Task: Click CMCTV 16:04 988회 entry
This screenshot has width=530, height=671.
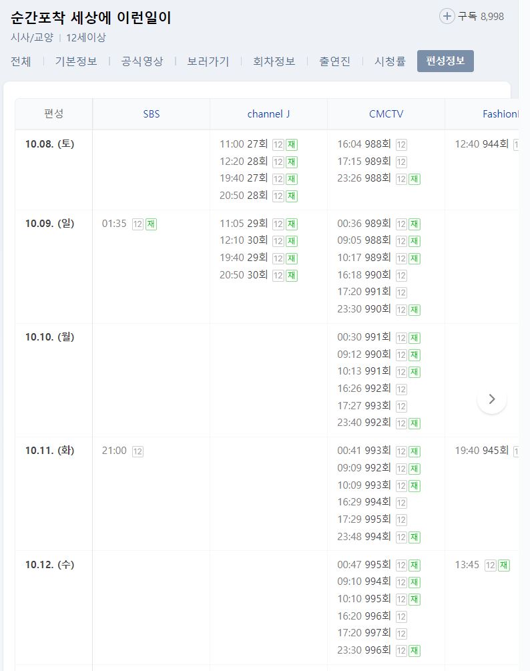Action: 372,144
